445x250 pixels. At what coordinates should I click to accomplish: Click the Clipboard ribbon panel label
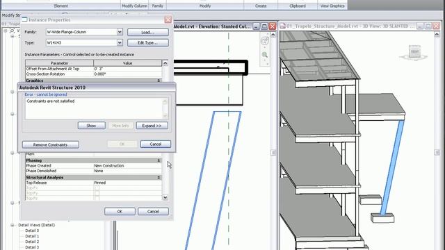click(298, 6)
